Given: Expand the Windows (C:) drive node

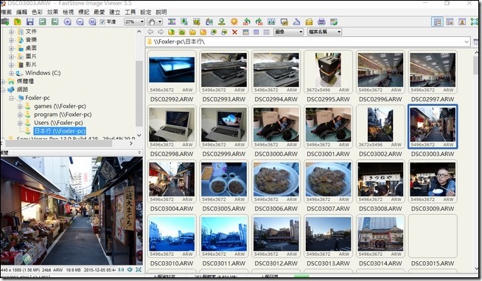Looking at the screenshot, I should click(11, 73).
